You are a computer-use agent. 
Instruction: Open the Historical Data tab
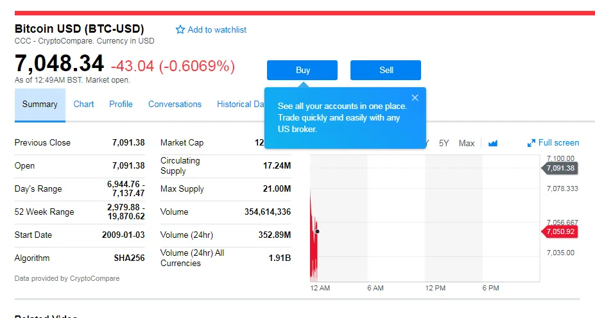(x=241, y=105)
